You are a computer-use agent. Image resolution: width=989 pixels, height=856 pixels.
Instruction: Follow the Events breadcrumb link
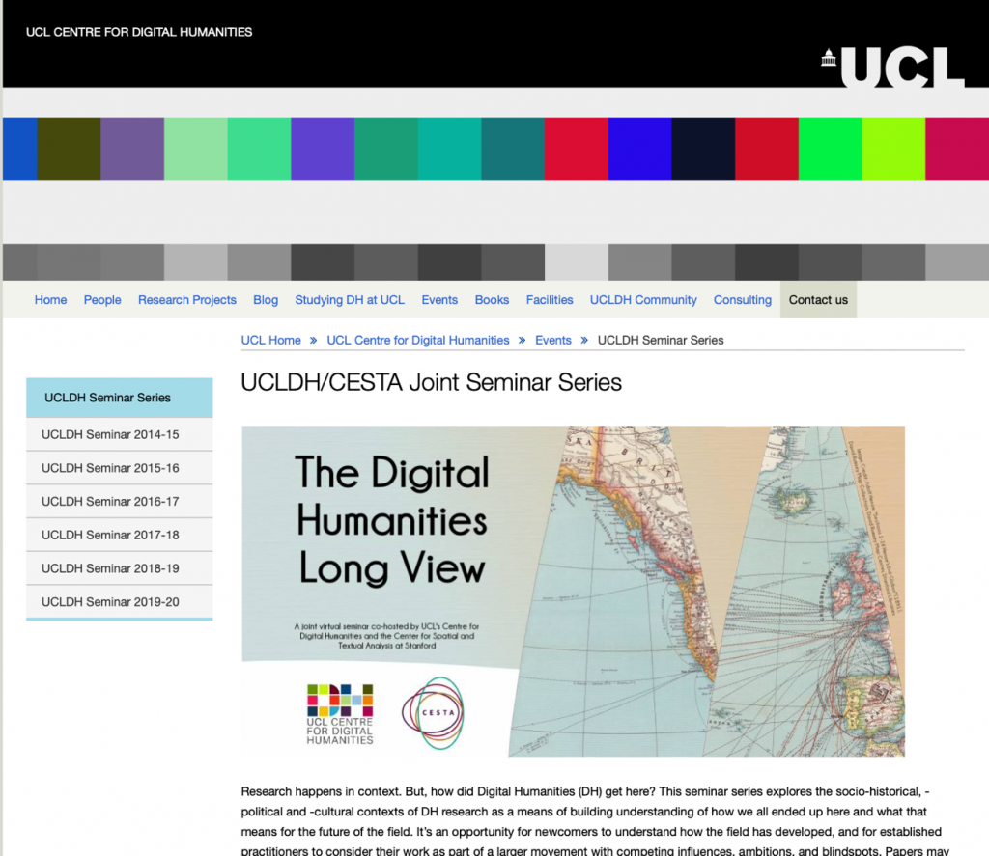(553, 341)
